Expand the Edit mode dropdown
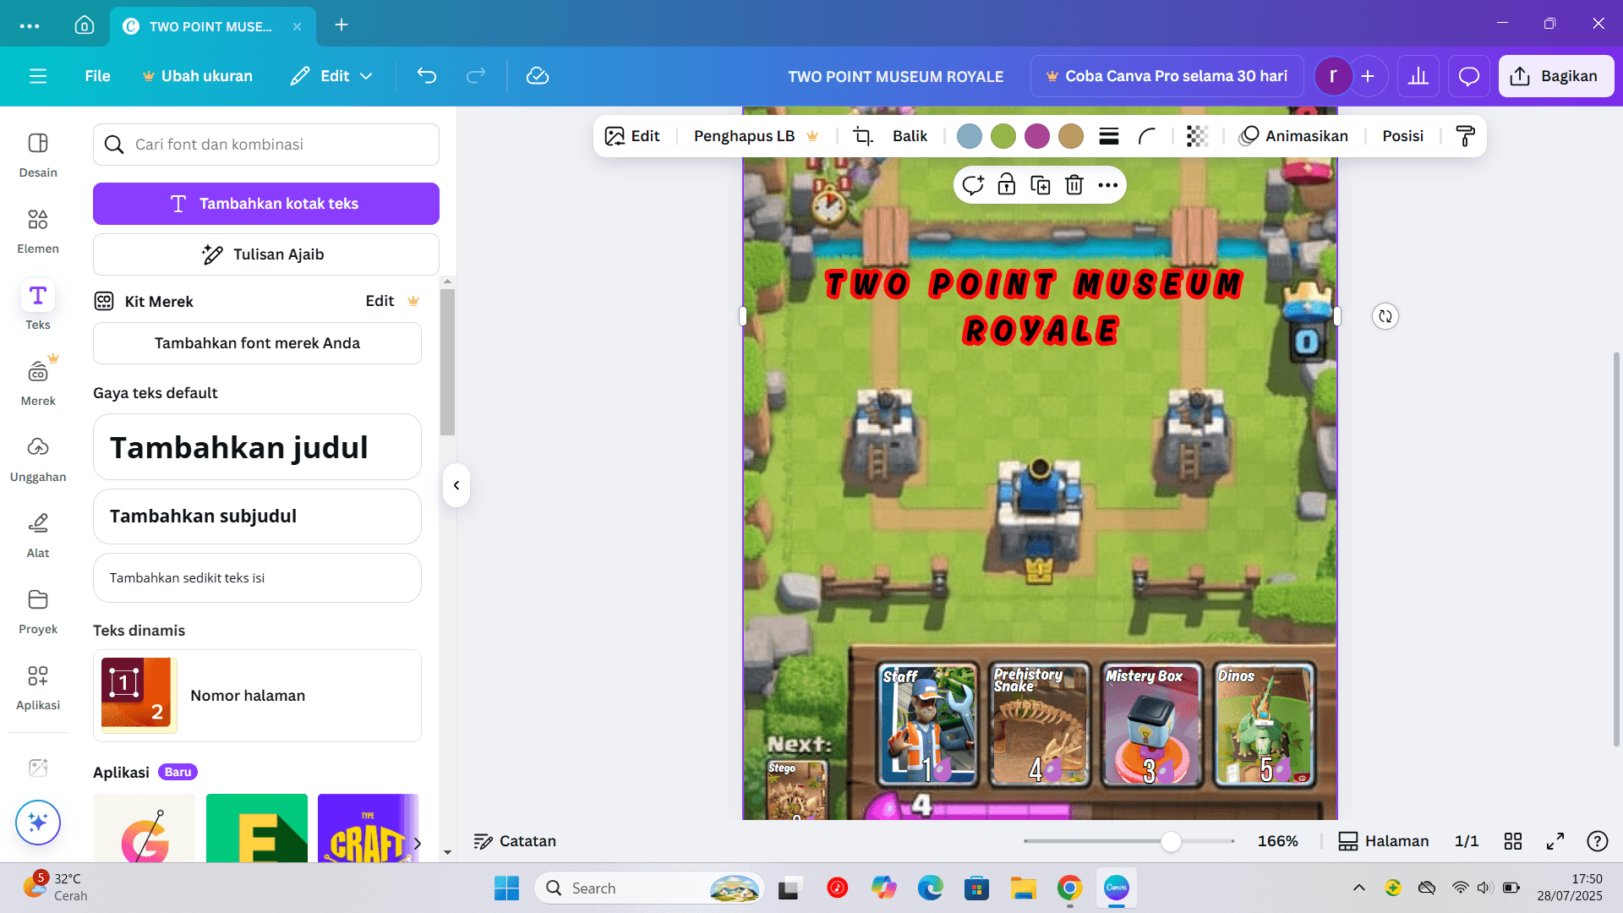The height and width of the screenshot is (913, 1623). click(331, 76)
